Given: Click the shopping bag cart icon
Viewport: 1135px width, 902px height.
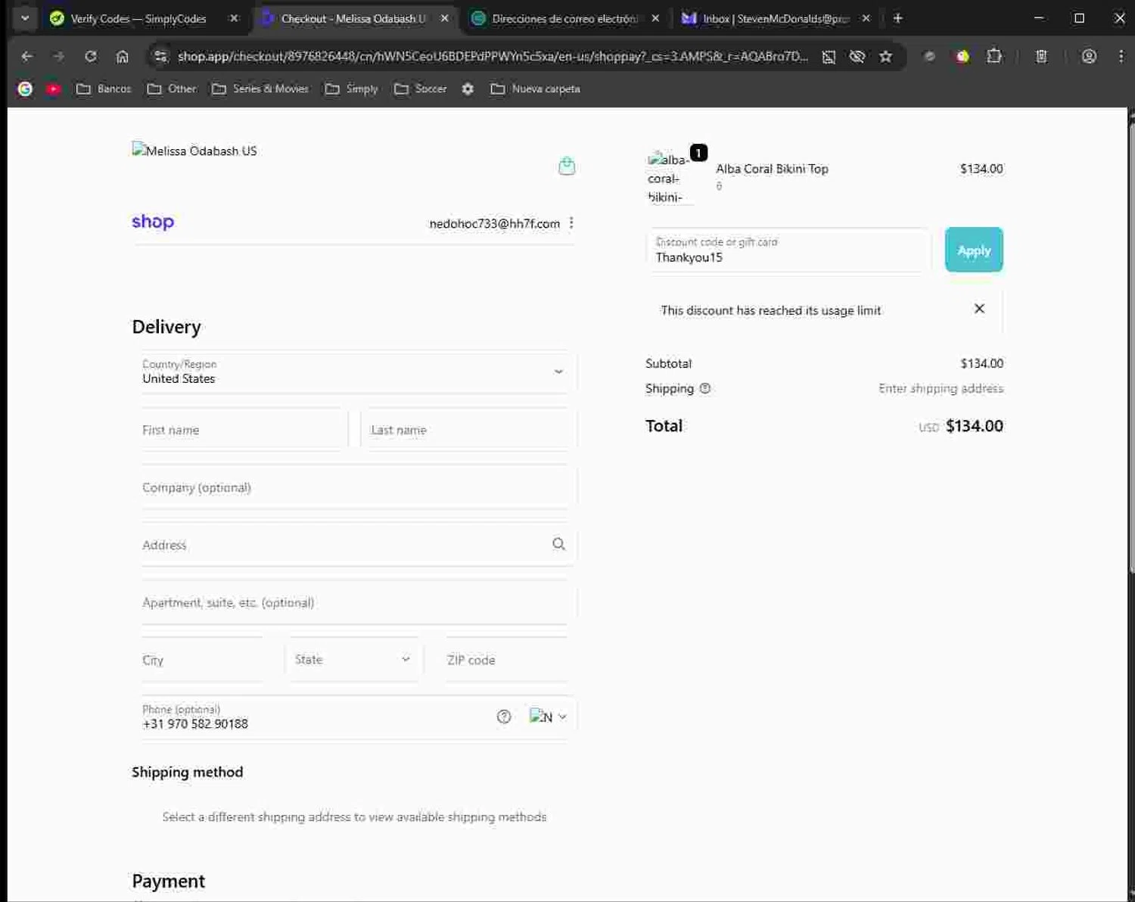Looking at the screenshot, I should 567,166.
